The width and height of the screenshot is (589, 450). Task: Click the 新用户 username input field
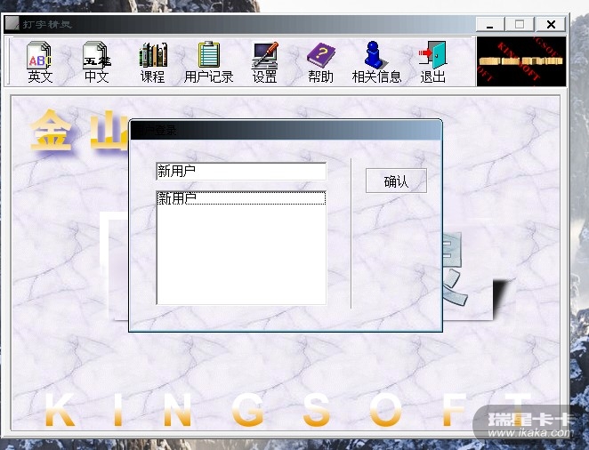point(241,172)
